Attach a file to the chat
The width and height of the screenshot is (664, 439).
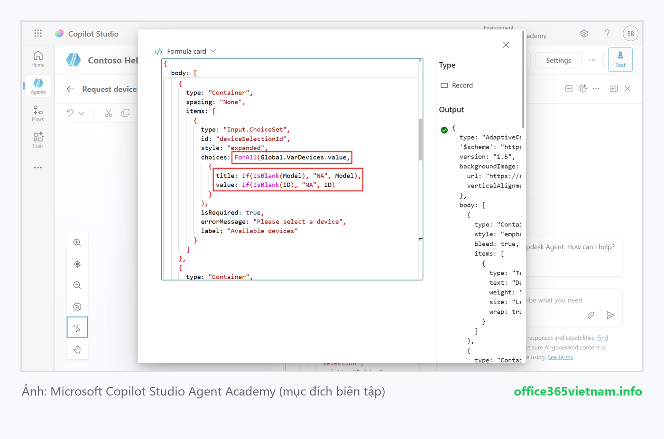pos(591,315)
